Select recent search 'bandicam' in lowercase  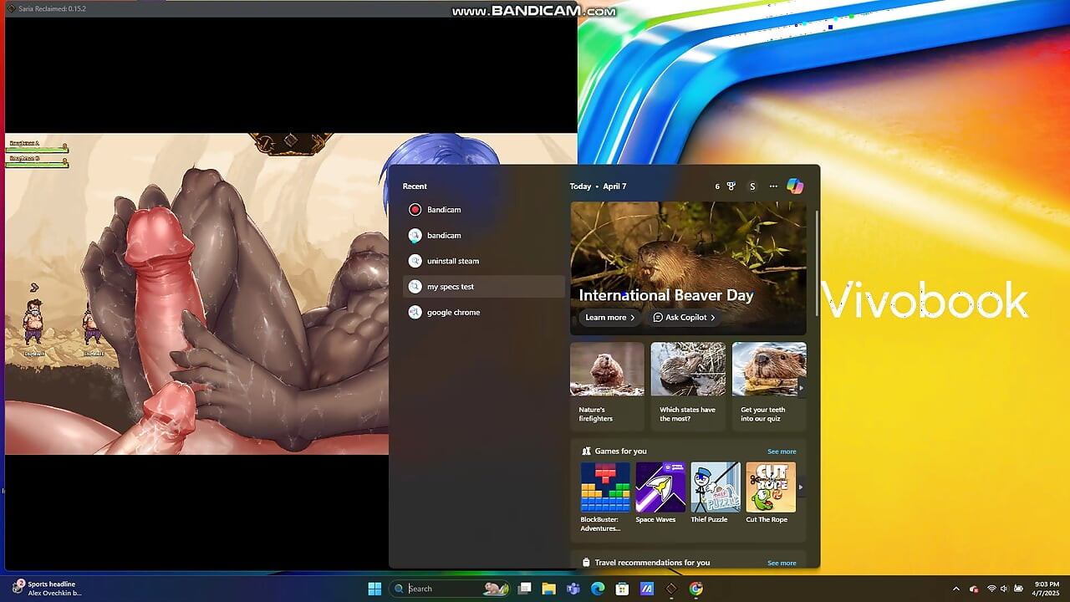click(x=483, y=236)
